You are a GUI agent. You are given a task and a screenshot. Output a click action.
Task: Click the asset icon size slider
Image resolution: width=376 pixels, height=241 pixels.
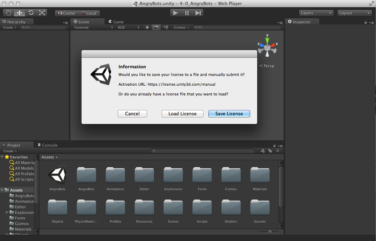tap(269, 232)
